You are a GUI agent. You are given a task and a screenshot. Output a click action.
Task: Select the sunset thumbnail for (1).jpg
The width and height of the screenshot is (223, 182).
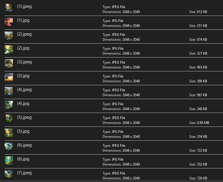click(x=9, y=22)
